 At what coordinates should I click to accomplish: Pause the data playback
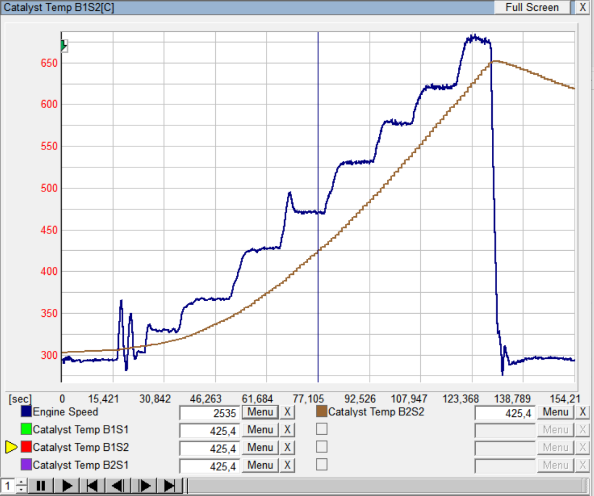click(40, 486)
